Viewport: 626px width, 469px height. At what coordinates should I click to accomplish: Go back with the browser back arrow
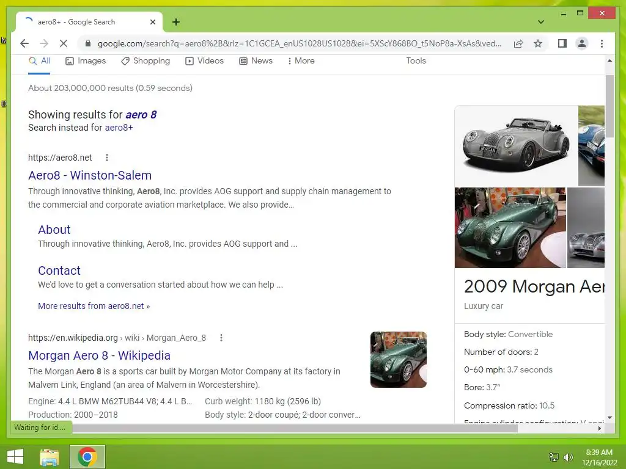click(x=24, y=43)
